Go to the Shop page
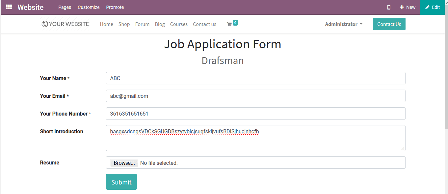This screenshot has height=194, width=448. point(124,24)
